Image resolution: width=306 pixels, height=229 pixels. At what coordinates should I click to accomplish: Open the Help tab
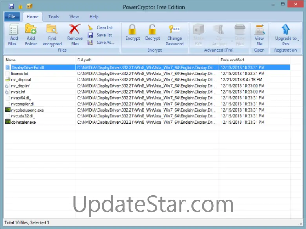(94, 17)
